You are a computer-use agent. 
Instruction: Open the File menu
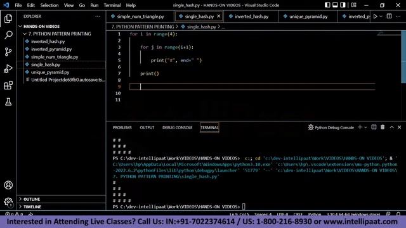(x=18, y=5)
